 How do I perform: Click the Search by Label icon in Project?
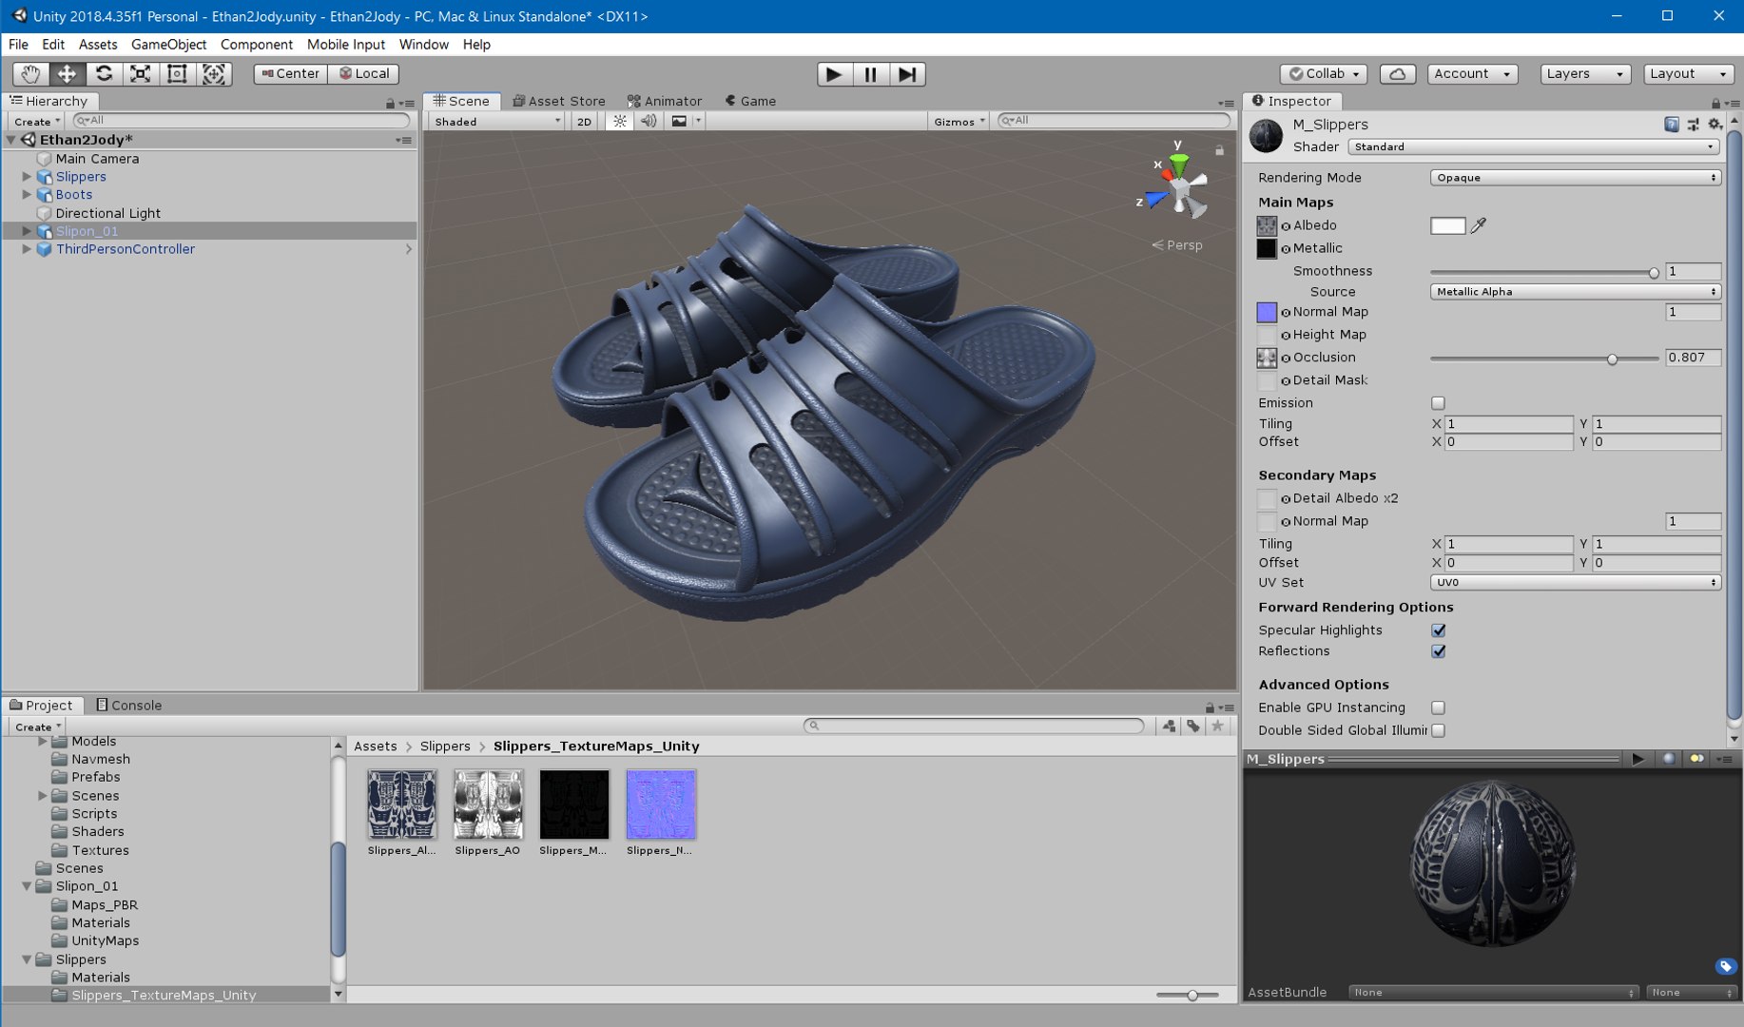[1193, 726]
